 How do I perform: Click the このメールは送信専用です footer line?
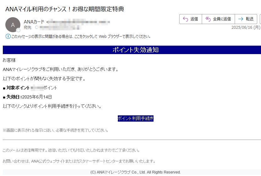click(x=71, y=150)
